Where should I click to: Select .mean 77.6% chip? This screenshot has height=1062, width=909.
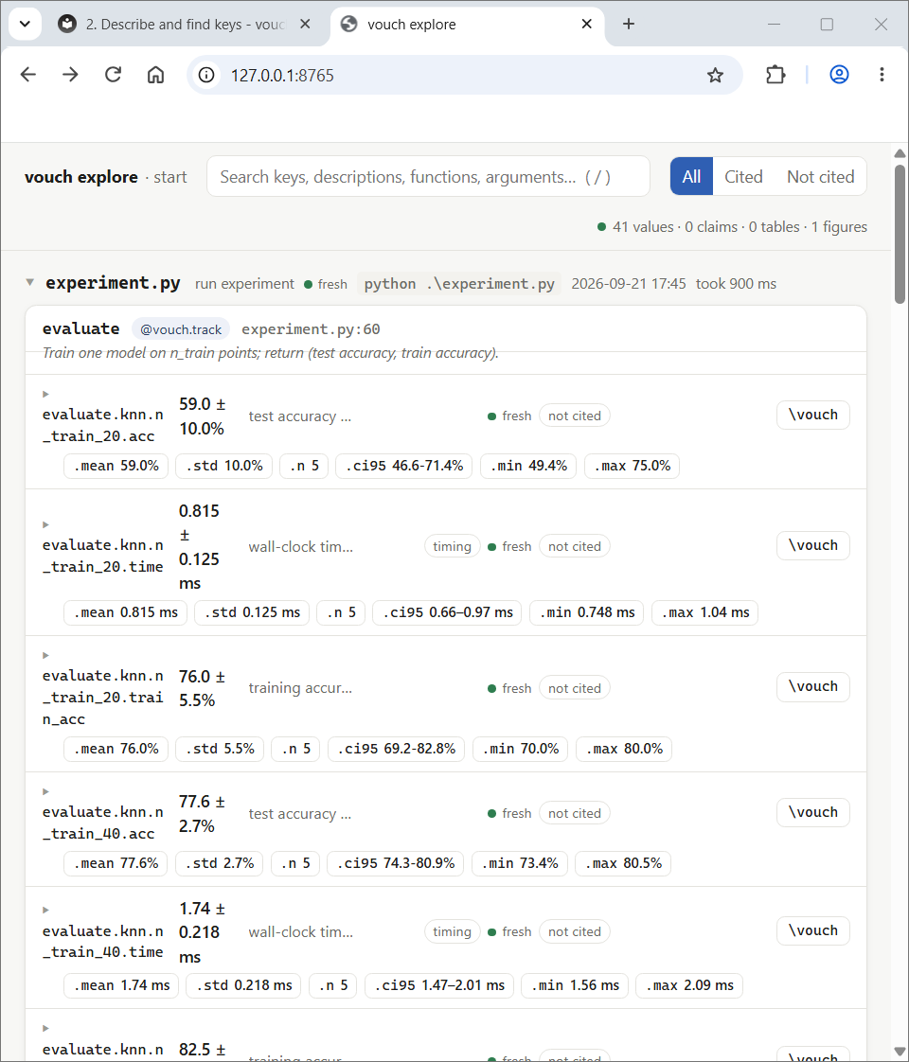click(116, 863)
